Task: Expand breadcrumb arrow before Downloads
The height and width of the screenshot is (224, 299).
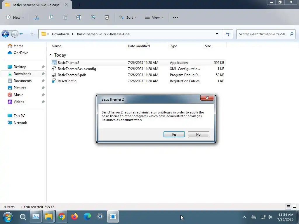Action: (48, 34)
